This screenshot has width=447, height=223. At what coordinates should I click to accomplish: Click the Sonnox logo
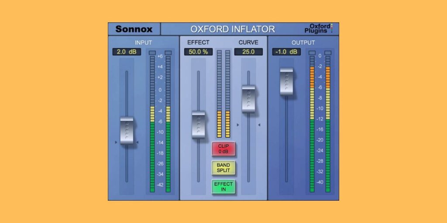click(x=134, y=29)
